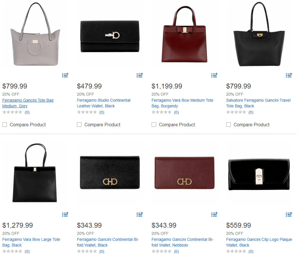Open Ferragamo Gancini Tote Bag Medium, Grey link
The width and height of the screenshot is (298, 256).
point(28,103)
